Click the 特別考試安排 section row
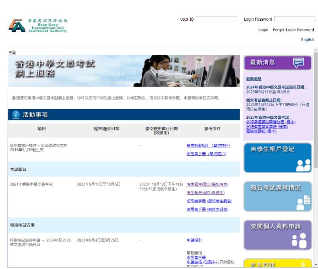 [124, 225]
